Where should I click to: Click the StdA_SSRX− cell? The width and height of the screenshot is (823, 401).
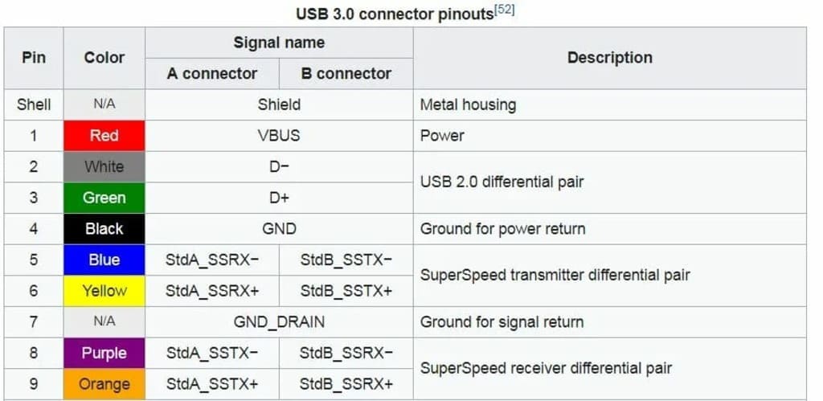212,260
